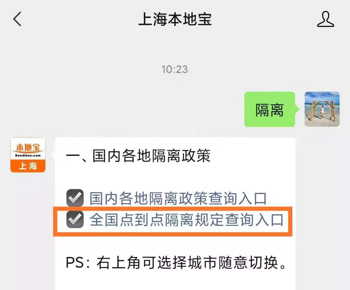Viewport: 350px width, 290px height.
Task: Tap the 上海本地宝 chat title
Action: coord(175,19)
